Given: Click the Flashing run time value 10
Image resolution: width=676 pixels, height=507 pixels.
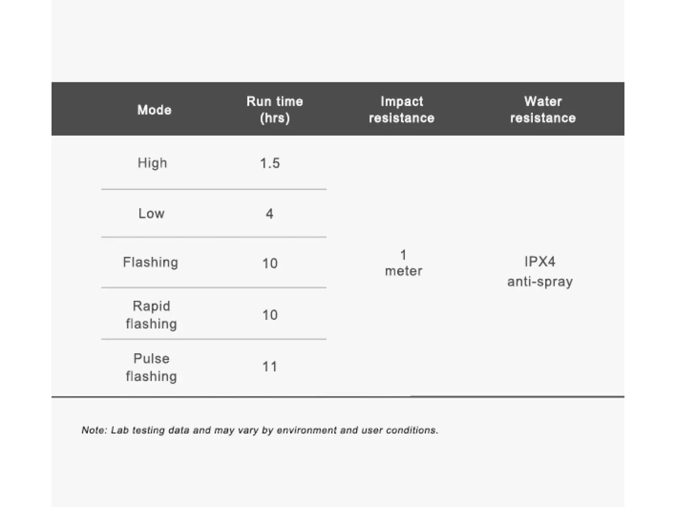Looking at the screenshot, I should pyautogui.click(x=270, y=263).
